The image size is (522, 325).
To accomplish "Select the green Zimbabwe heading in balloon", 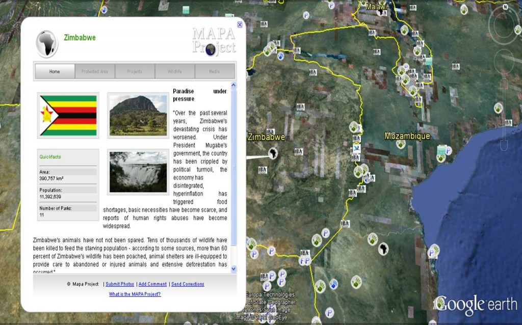I will pos(80,38).
